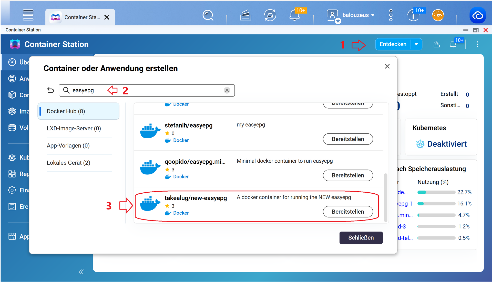Collapse the sidebar with double chevron

pyautogui.click(x=81, y=272)
